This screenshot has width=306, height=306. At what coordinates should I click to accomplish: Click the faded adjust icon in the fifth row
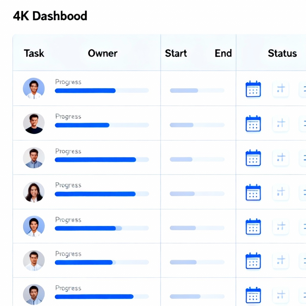(281, 226)
